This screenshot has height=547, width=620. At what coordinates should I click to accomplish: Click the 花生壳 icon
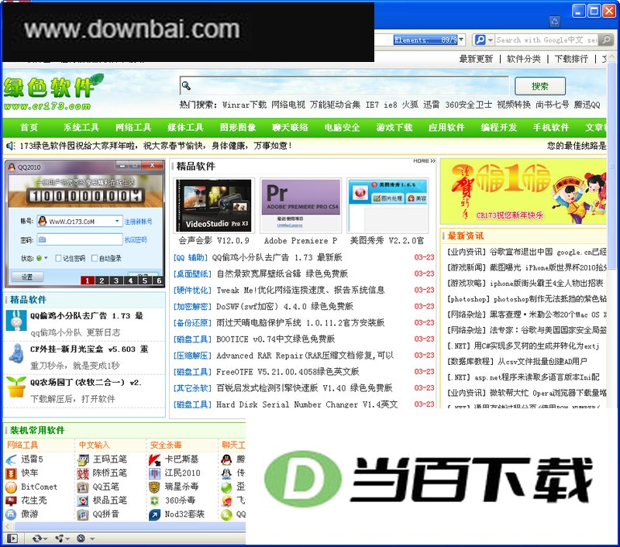(x=11, y=501)
